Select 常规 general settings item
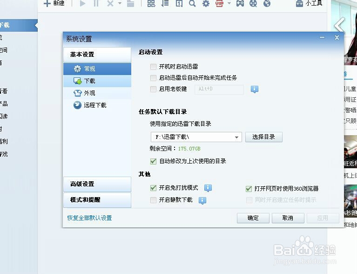This screenshot has height=274, width=357. [x=97, y=69]
